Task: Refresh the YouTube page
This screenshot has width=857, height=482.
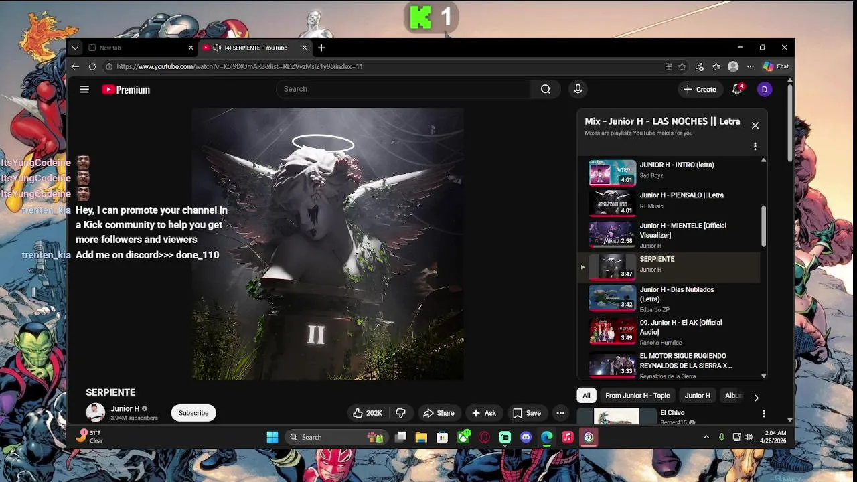Action: (x=92, y=66)
